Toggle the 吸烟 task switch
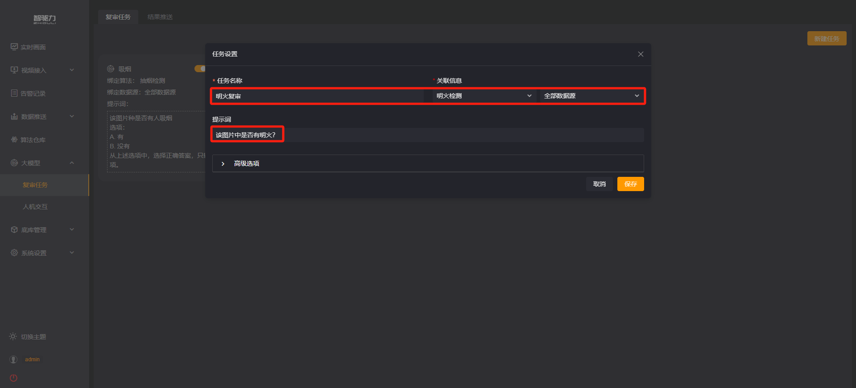This screenshot has width=856, height=388. 200,69
